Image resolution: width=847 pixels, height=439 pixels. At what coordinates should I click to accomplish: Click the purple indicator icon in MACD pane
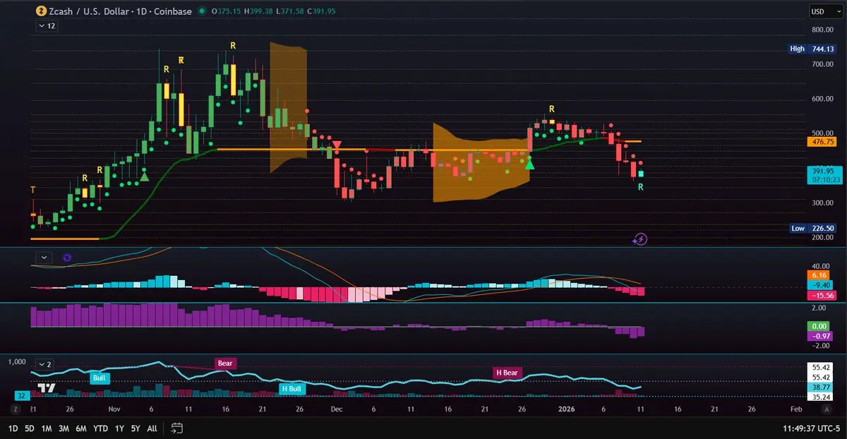[67, 258]
